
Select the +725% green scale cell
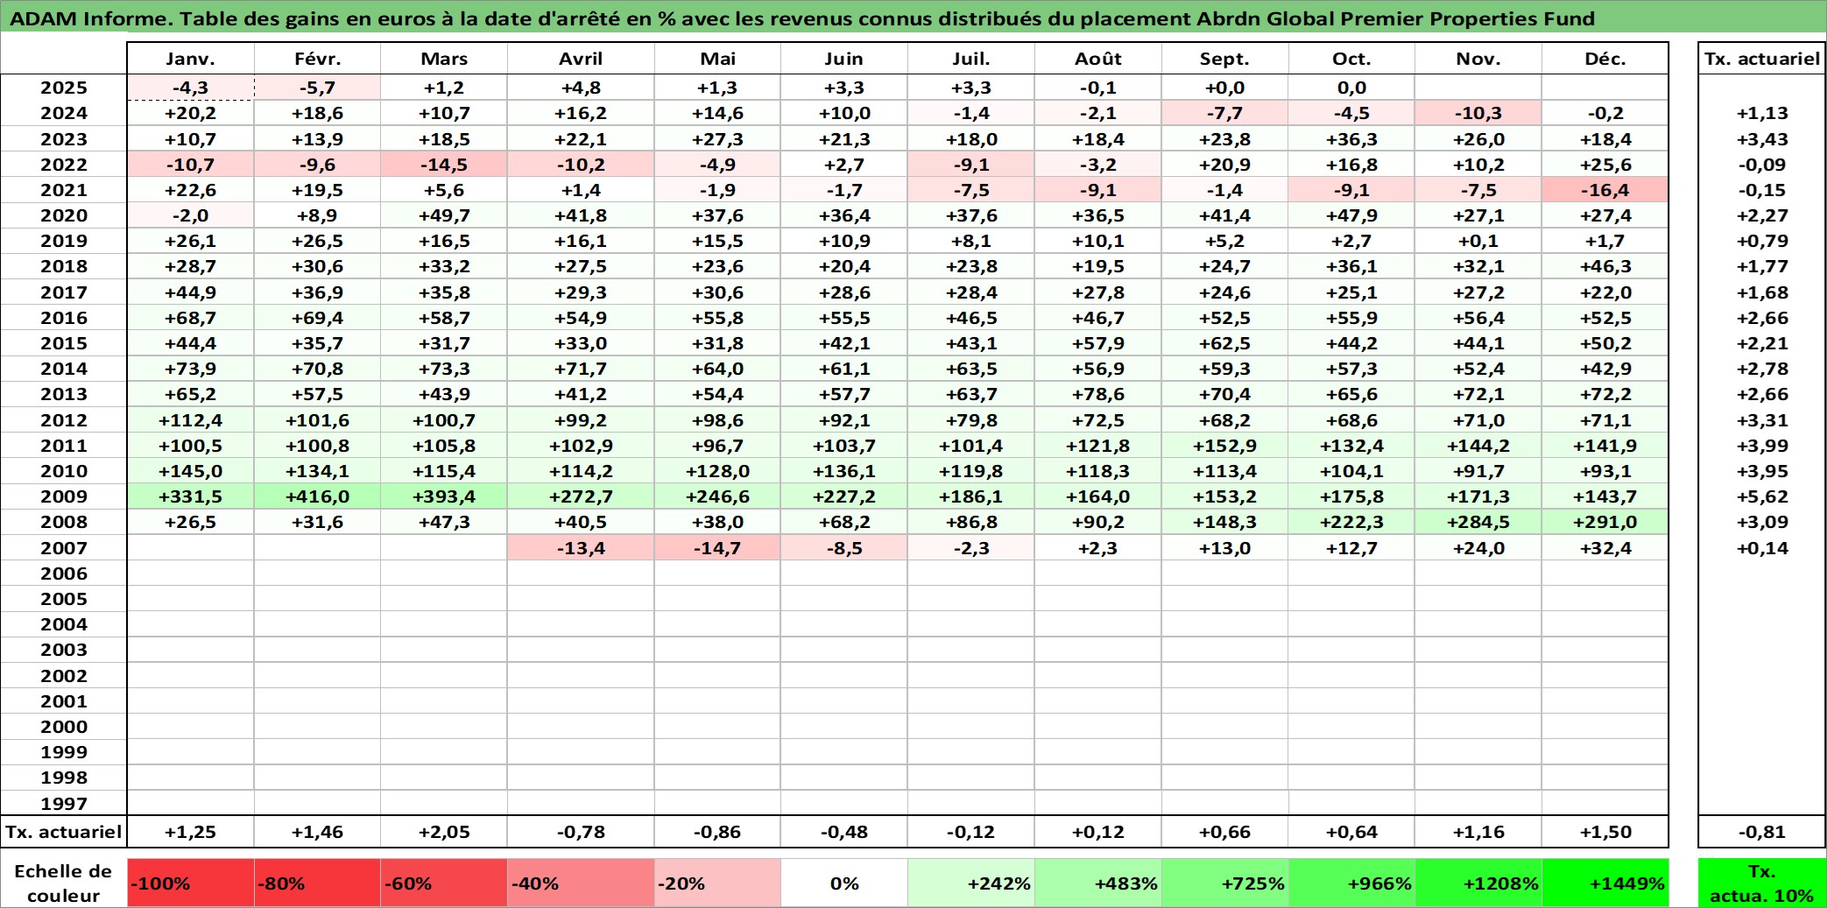tap(1224, 883)
